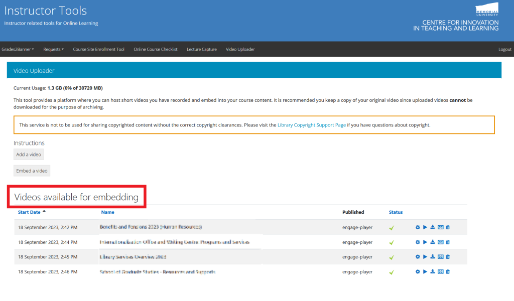The width and height of the screenshot is (514, 301).
Task: Open the Online Course Checklist
Action: pos(156,49)
